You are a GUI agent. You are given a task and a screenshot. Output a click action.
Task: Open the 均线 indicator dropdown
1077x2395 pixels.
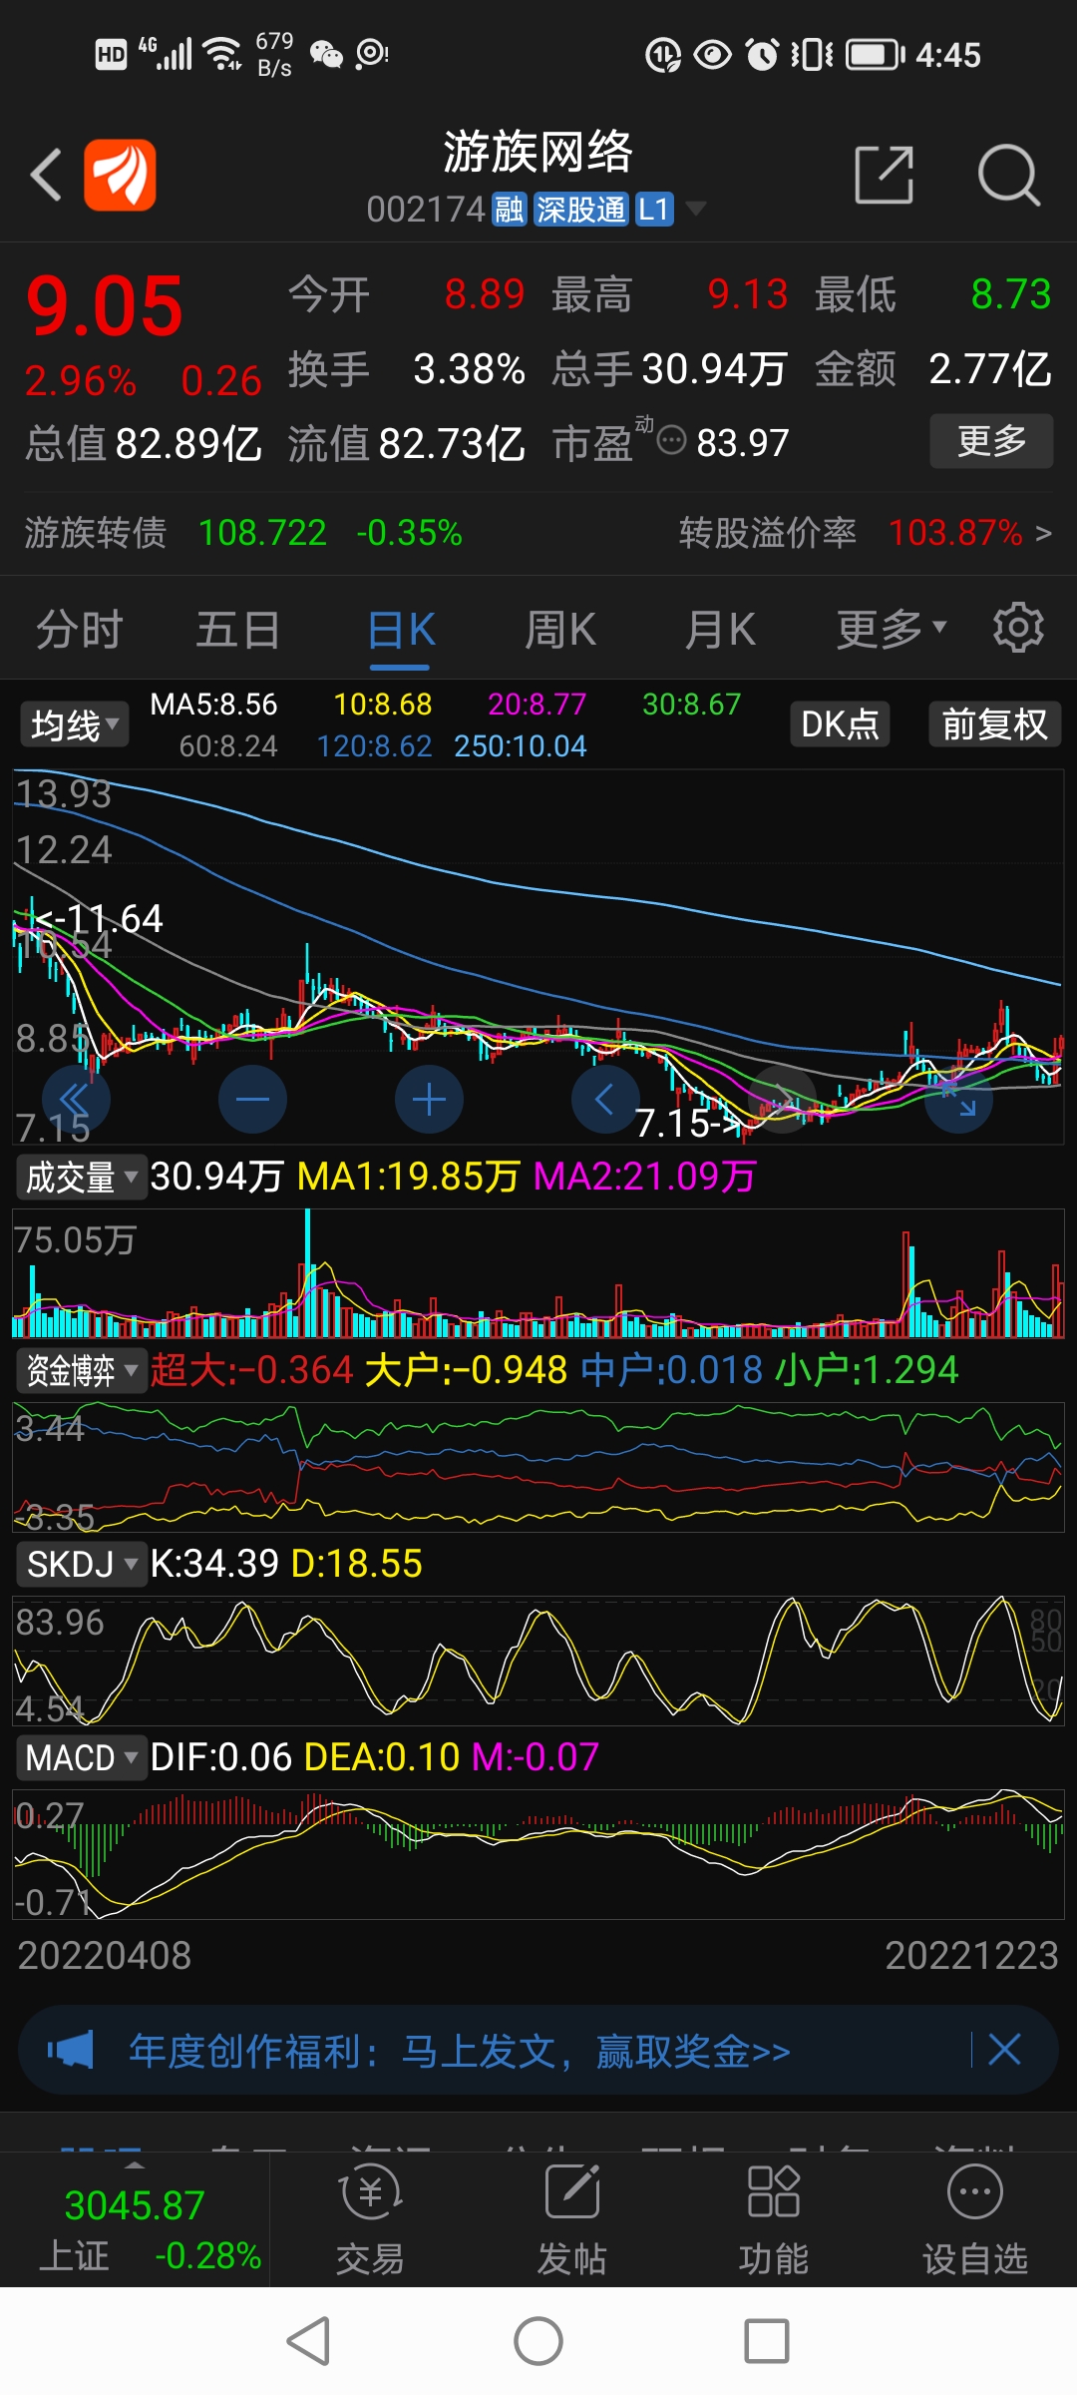tap(75, 724)
